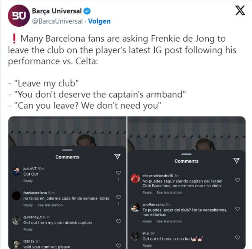The width and height of the screenshot is (252, 249).
Task: Like justalii7's 'Out Out' comment
Action: tap(119, 173)
